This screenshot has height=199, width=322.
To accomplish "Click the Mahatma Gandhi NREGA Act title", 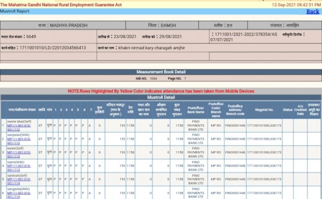I will point(61,5).
